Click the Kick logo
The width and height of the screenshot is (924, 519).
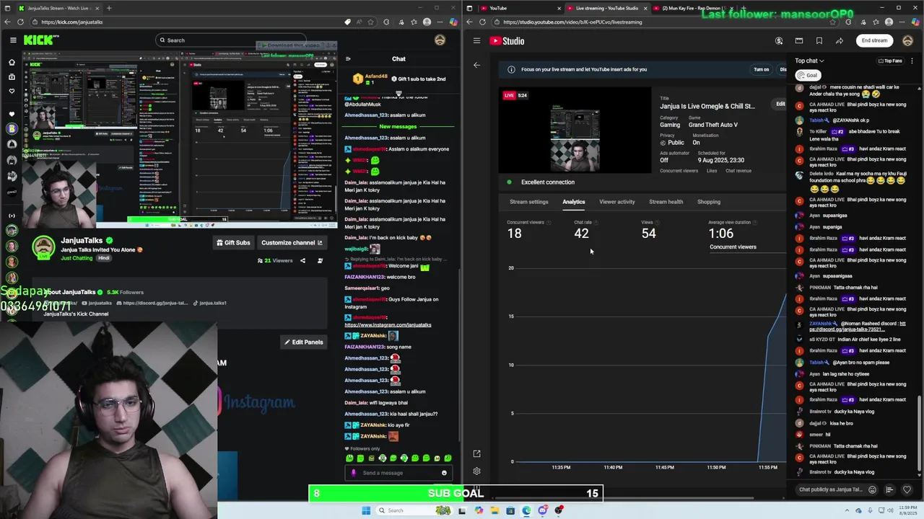point(42,40)
